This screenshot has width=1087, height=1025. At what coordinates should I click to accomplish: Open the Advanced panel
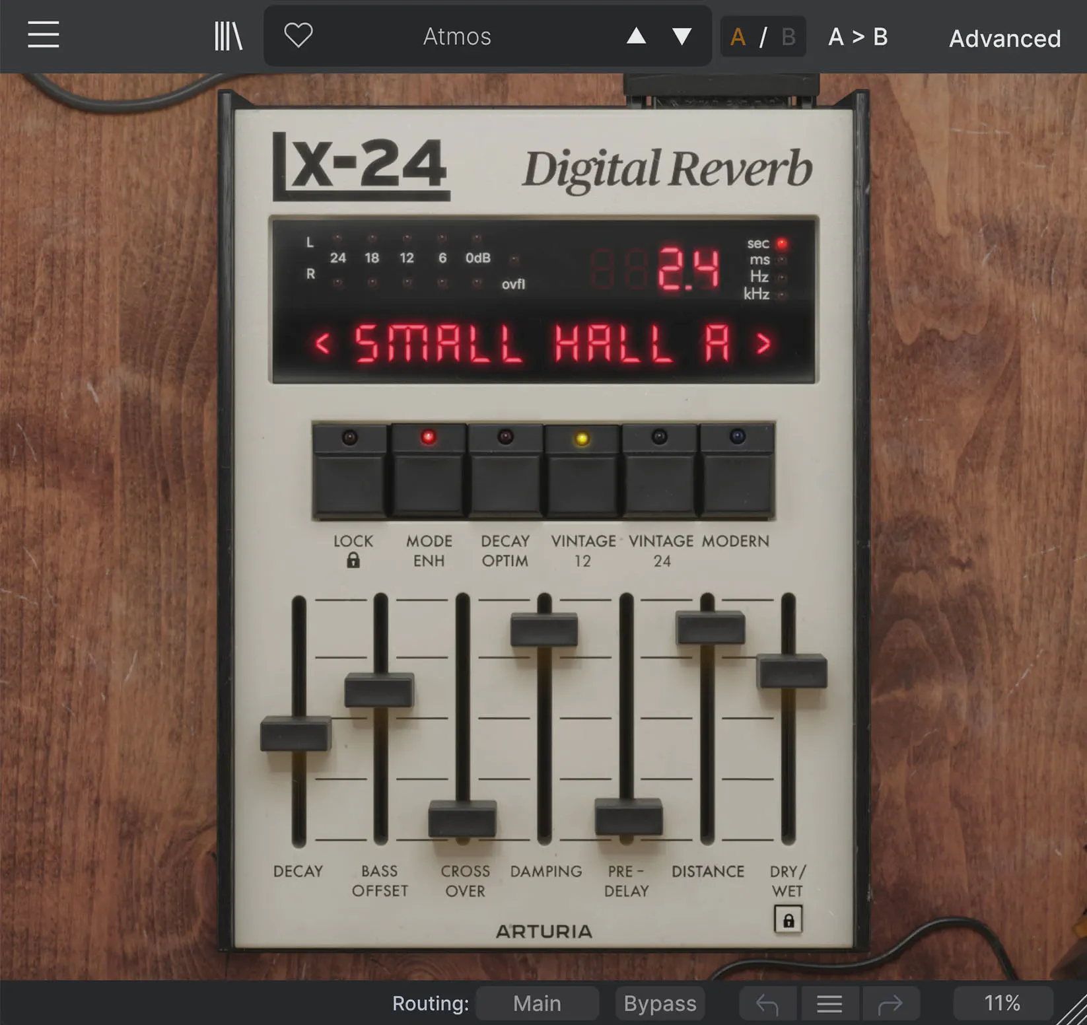click(1004, 38)
